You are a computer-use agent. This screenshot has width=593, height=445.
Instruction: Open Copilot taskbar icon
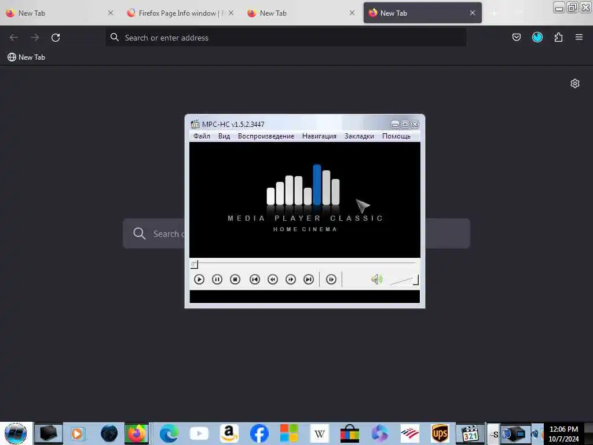380,433
